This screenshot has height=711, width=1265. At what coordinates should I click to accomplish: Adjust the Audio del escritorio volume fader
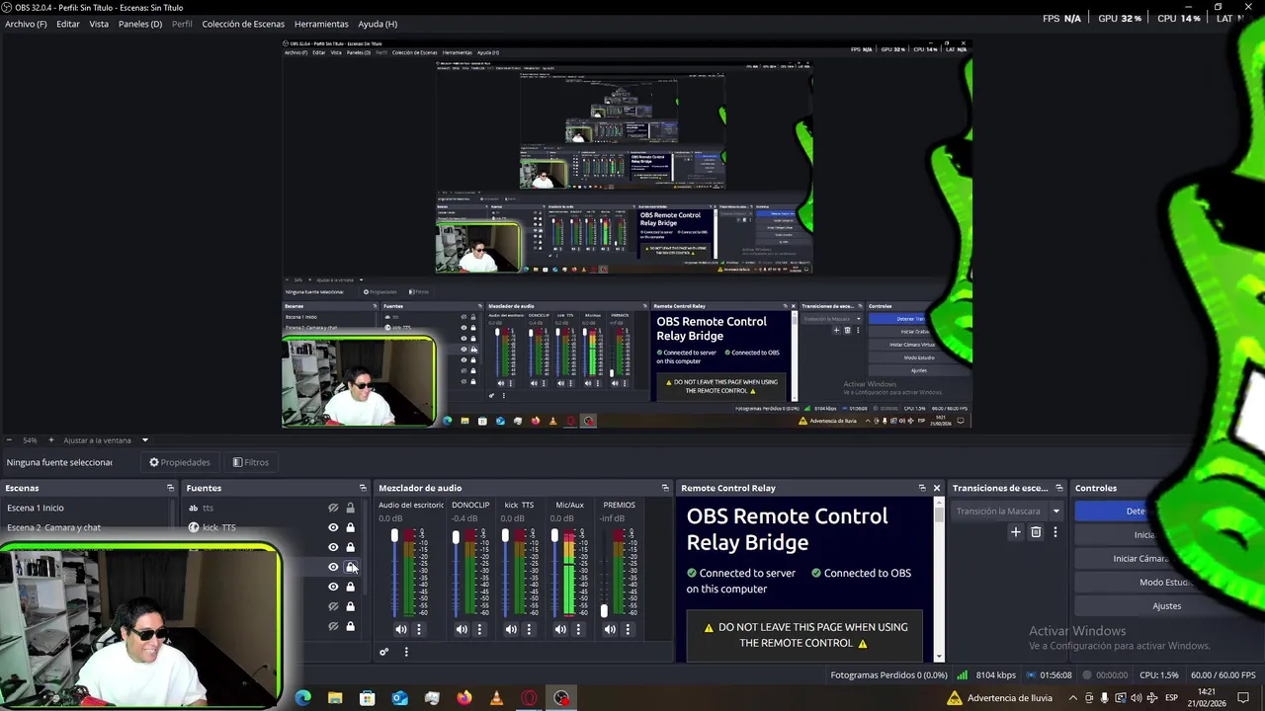[394, 536]
